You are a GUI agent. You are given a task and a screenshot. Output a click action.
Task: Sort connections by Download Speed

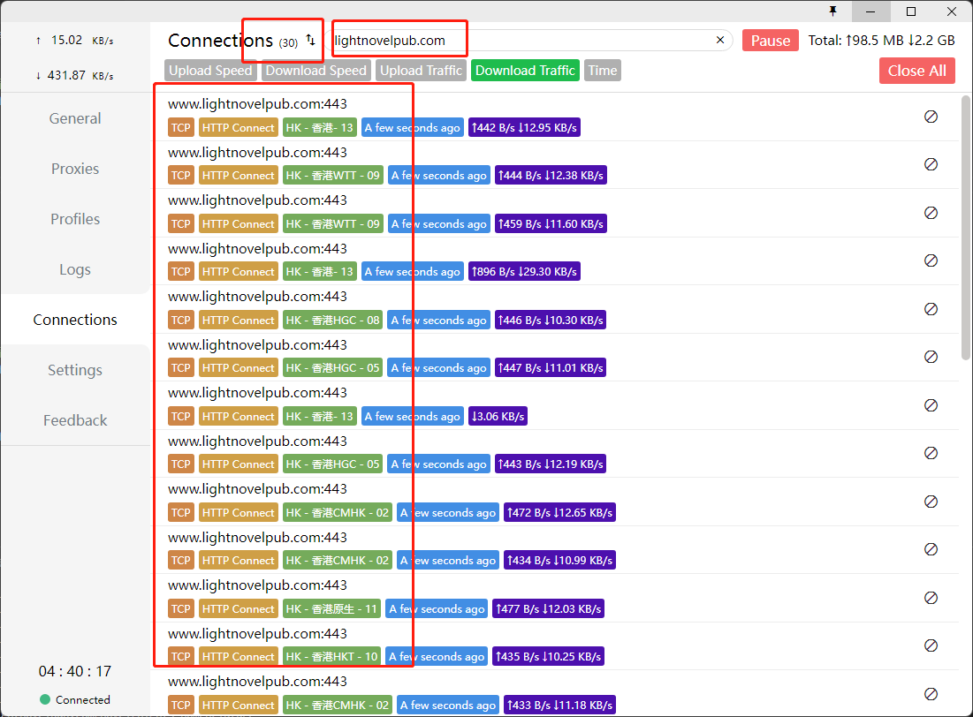click(315, 70)
